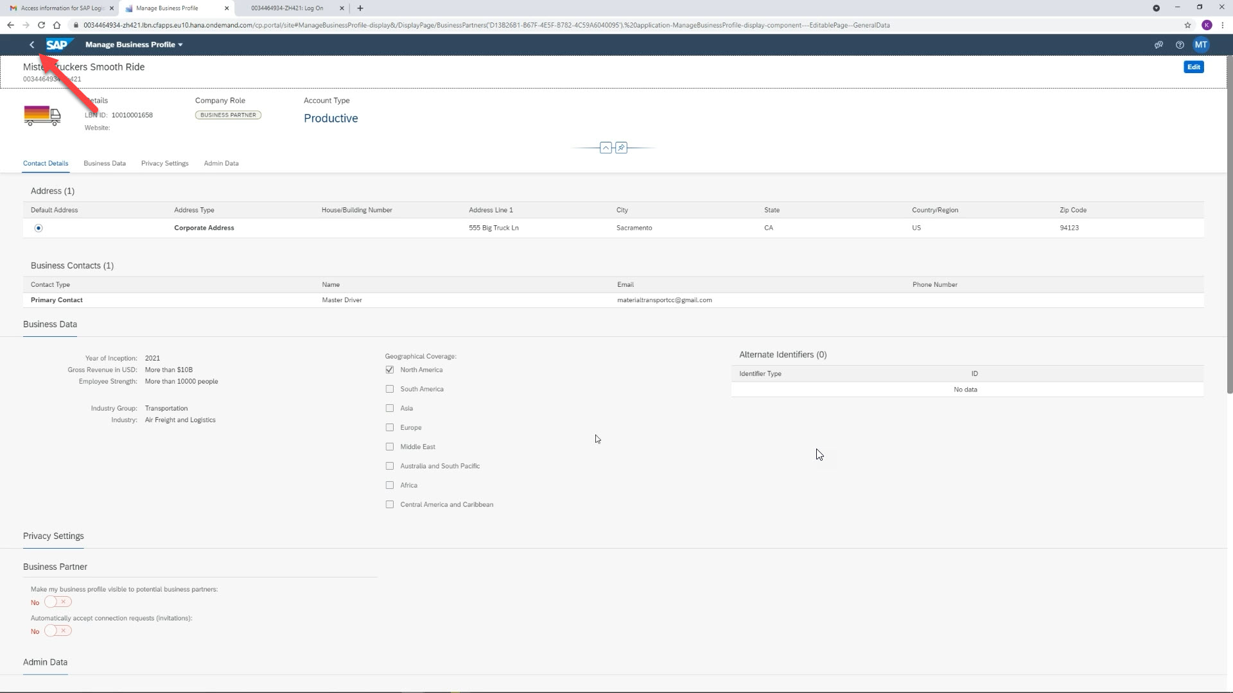Screen dimensions: 1233x693
Task: Click the Chrome recording indicator icon
Action: 1156,8
